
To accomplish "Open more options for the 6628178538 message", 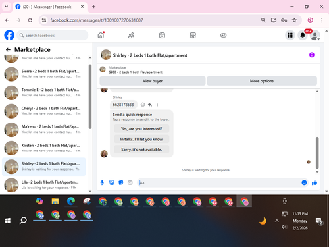I will coord(157,105).
